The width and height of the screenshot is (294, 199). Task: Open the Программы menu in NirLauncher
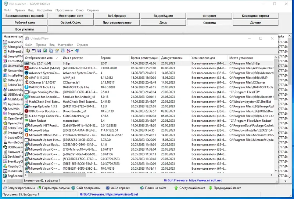click(x=64, y=10)
